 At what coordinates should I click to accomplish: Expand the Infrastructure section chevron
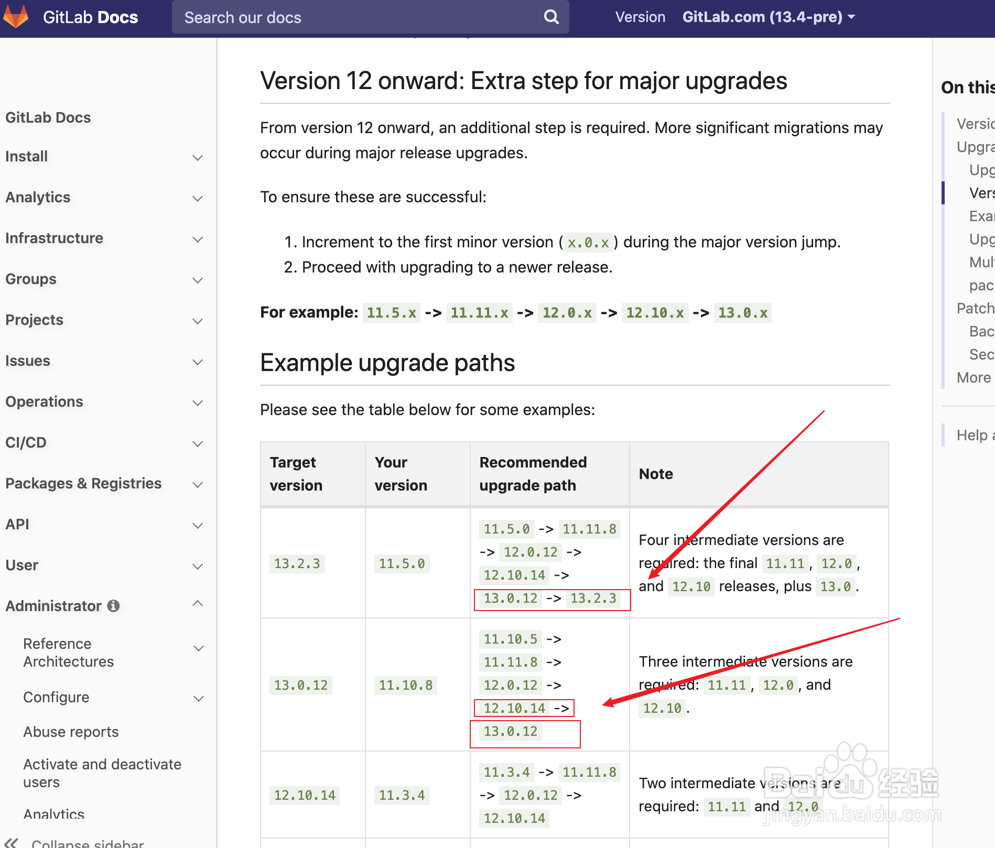tap(198, 239)
